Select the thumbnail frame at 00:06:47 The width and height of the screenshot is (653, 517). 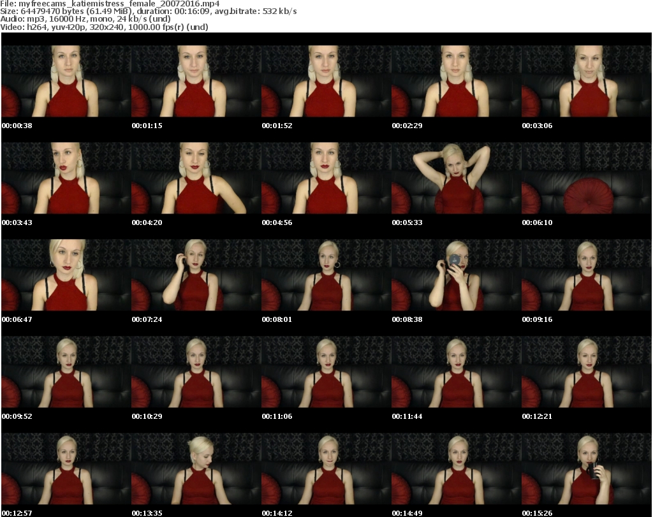coord(66,275)
